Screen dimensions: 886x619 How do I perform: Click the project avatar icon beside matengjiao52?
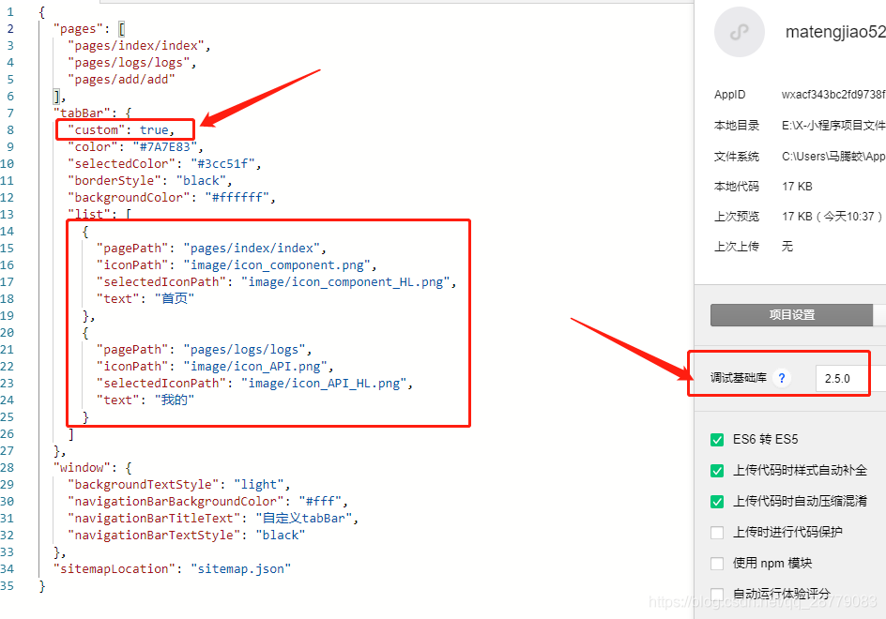pyautogui.click(x=740, y=32)
